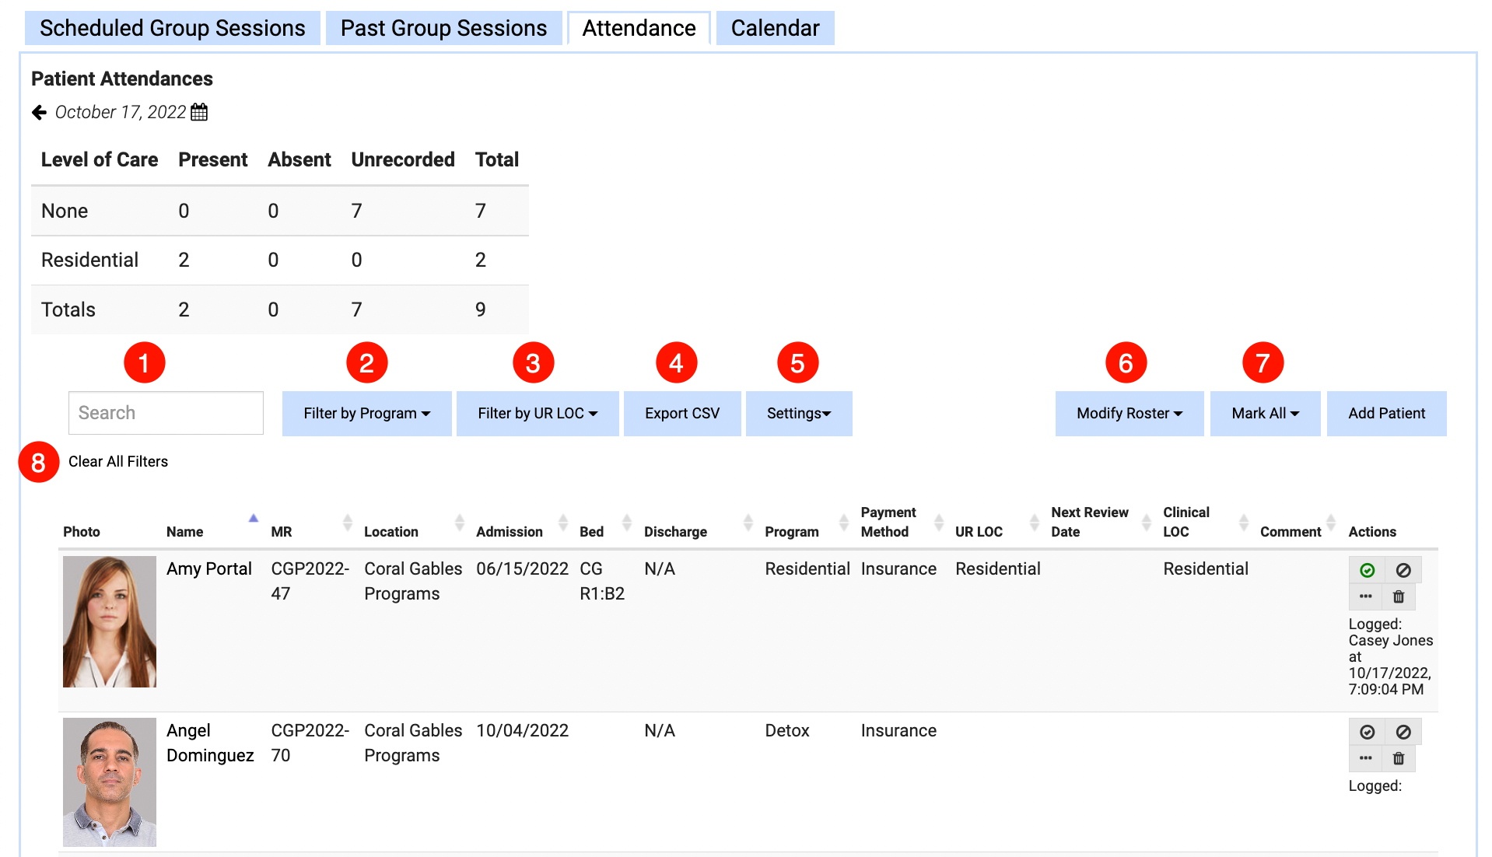Delete Amy Portal's attendance with trash icon
Screen dimensions: 1492x857
pyautogui.click(x=1398, y=596)
